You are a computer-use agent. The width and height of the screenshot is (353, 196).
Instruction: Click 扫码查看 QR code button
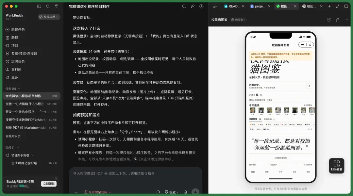(x=336, y=166)
